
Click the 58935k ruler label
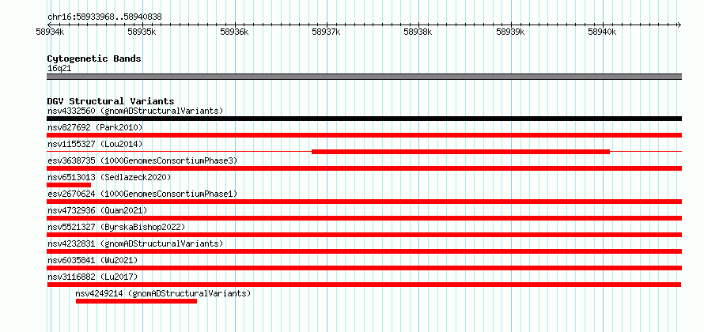point(142,32)
